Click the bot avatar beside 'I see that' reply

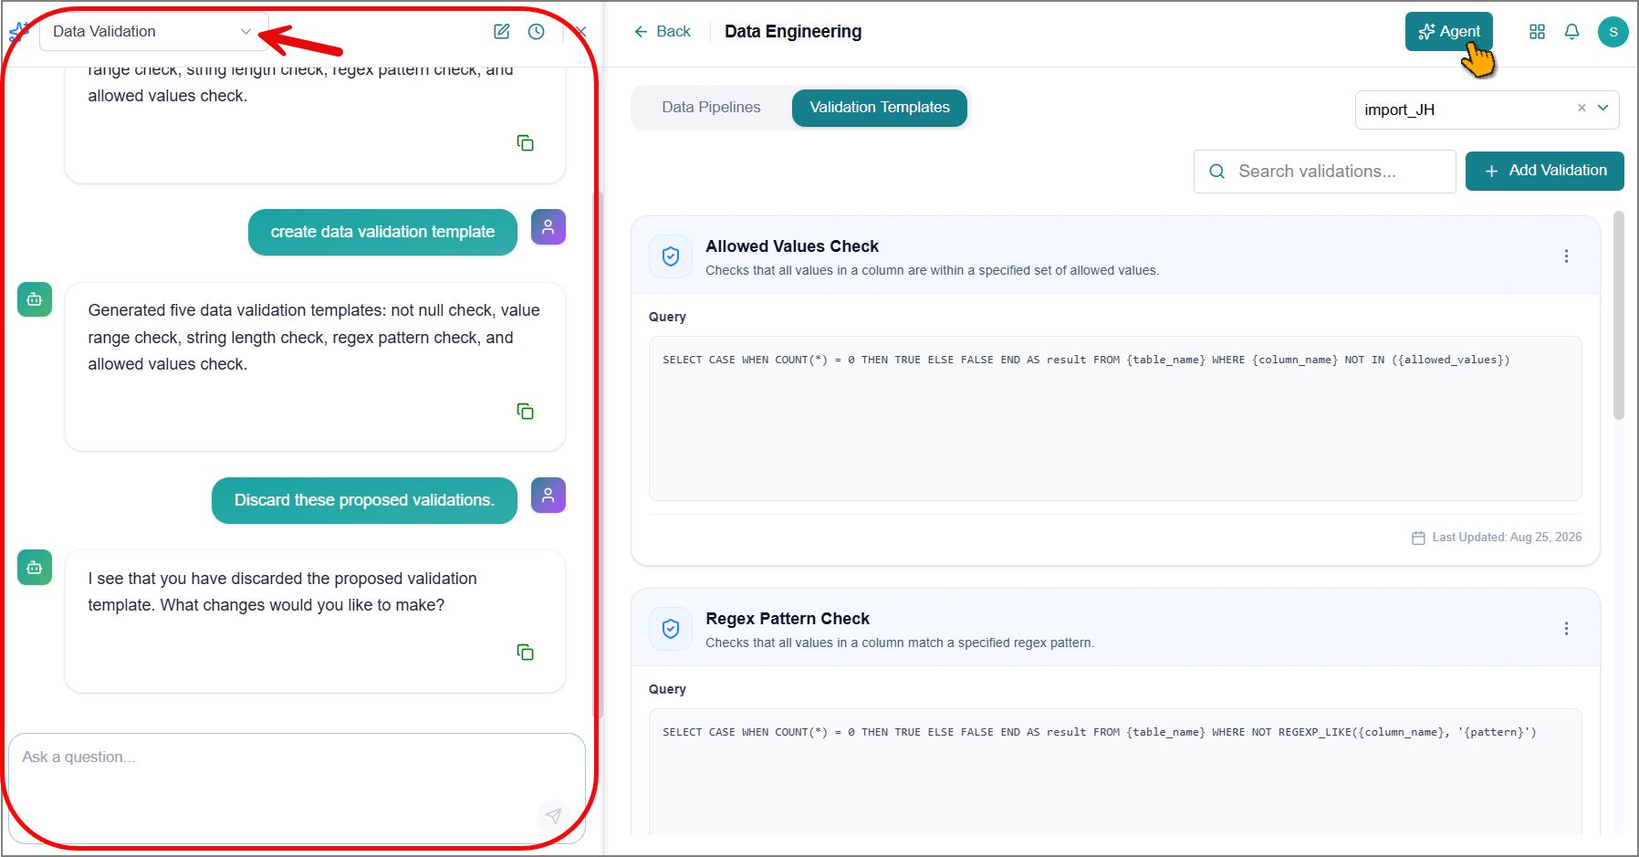(x=35, y=568)
